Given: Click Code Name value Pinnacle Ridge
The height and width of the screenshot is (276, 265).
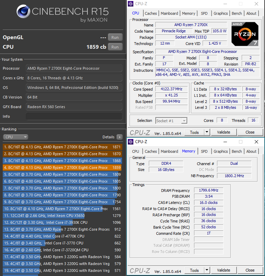Looking at the screenshot, I should [x=174, y=31].
